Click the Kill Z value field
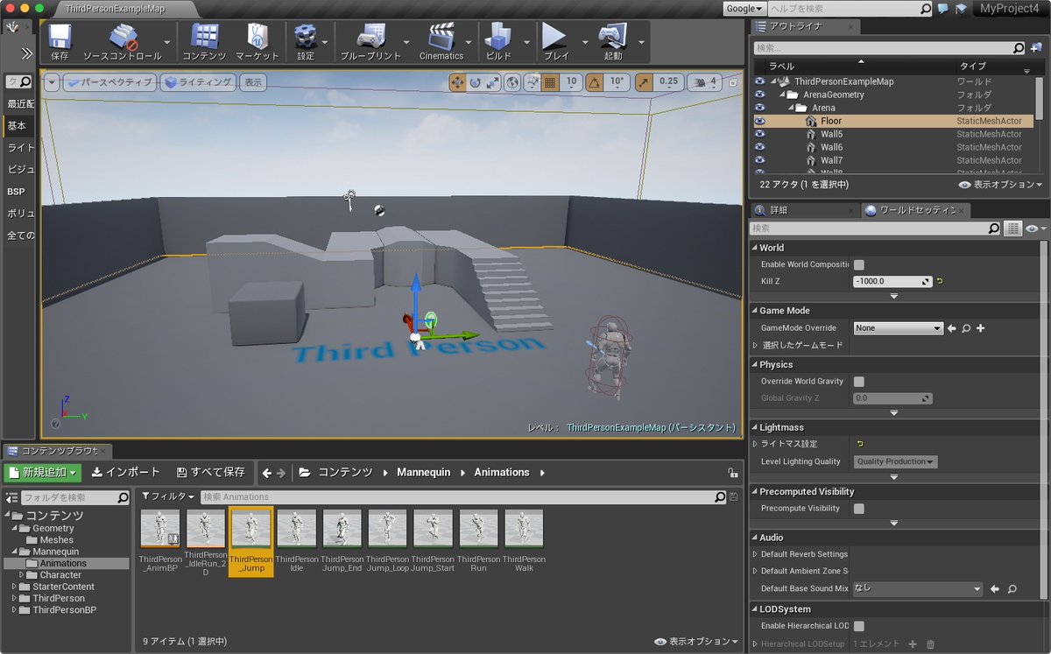1051x654 pixels. tap(892, 281)
